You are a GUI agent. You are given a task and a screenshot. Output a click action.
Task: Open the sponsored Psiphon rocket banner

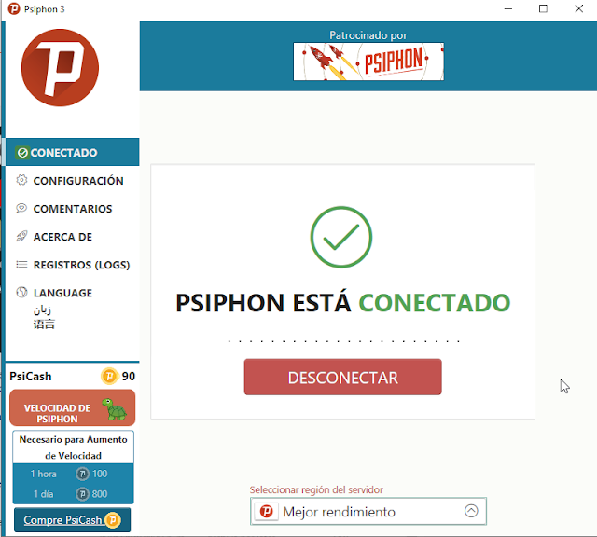[368, 62]
